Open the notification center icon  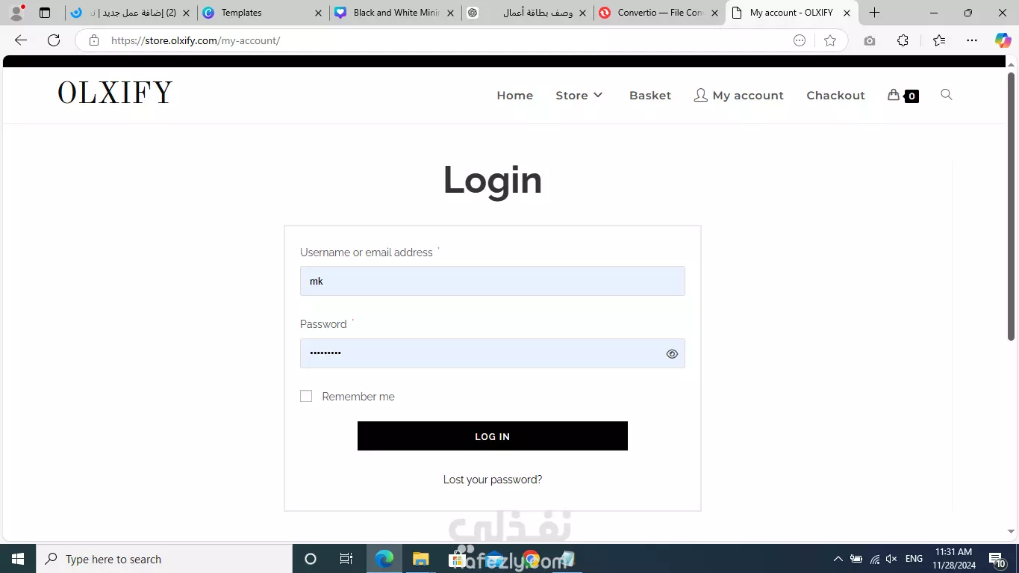point(997,559)
